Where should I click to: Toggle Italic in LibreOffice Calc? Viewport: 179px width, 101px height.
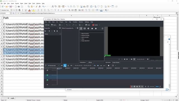[x=23, y=10]
